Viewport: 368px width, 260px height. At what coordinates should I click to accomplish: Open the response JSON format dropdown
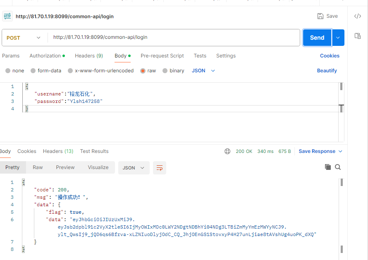point(134,168)
